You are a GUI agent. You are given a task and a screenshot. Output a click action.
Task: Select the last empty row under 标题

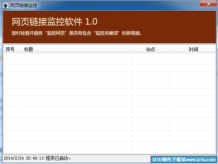click(x=77, y=151)
